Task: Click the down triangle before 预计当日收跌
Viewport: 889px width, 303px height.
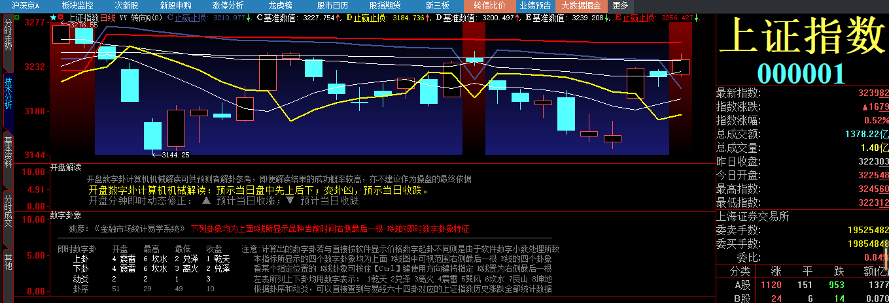Action: (290, 201)
